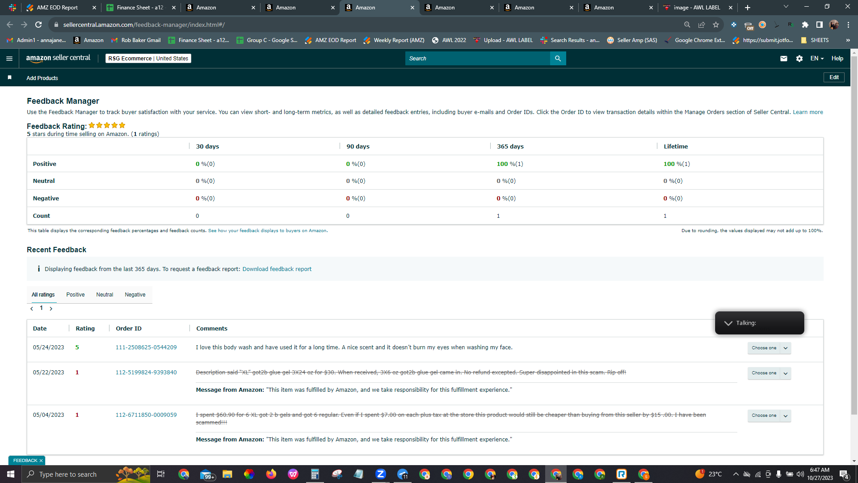This screenshot has height=483, width=858.
Task: Open the Chrome profile avatar
Action: [834, 25]
